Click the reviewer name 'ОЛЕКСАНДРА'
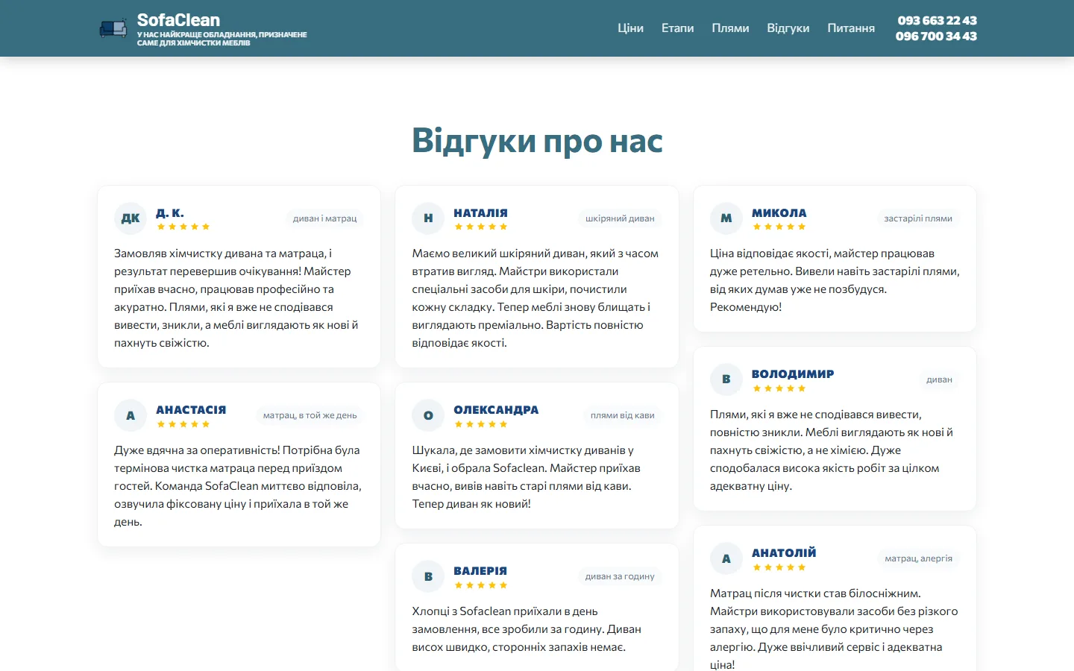This screenshot has height=671, width=1074. (496, 410)
